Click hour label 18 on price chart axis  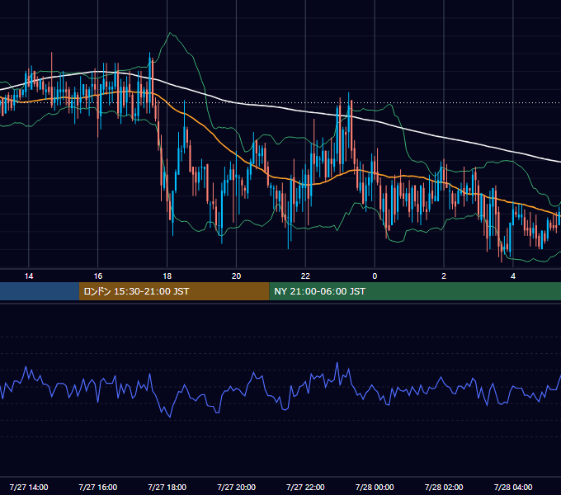click(x=167, y=276)
